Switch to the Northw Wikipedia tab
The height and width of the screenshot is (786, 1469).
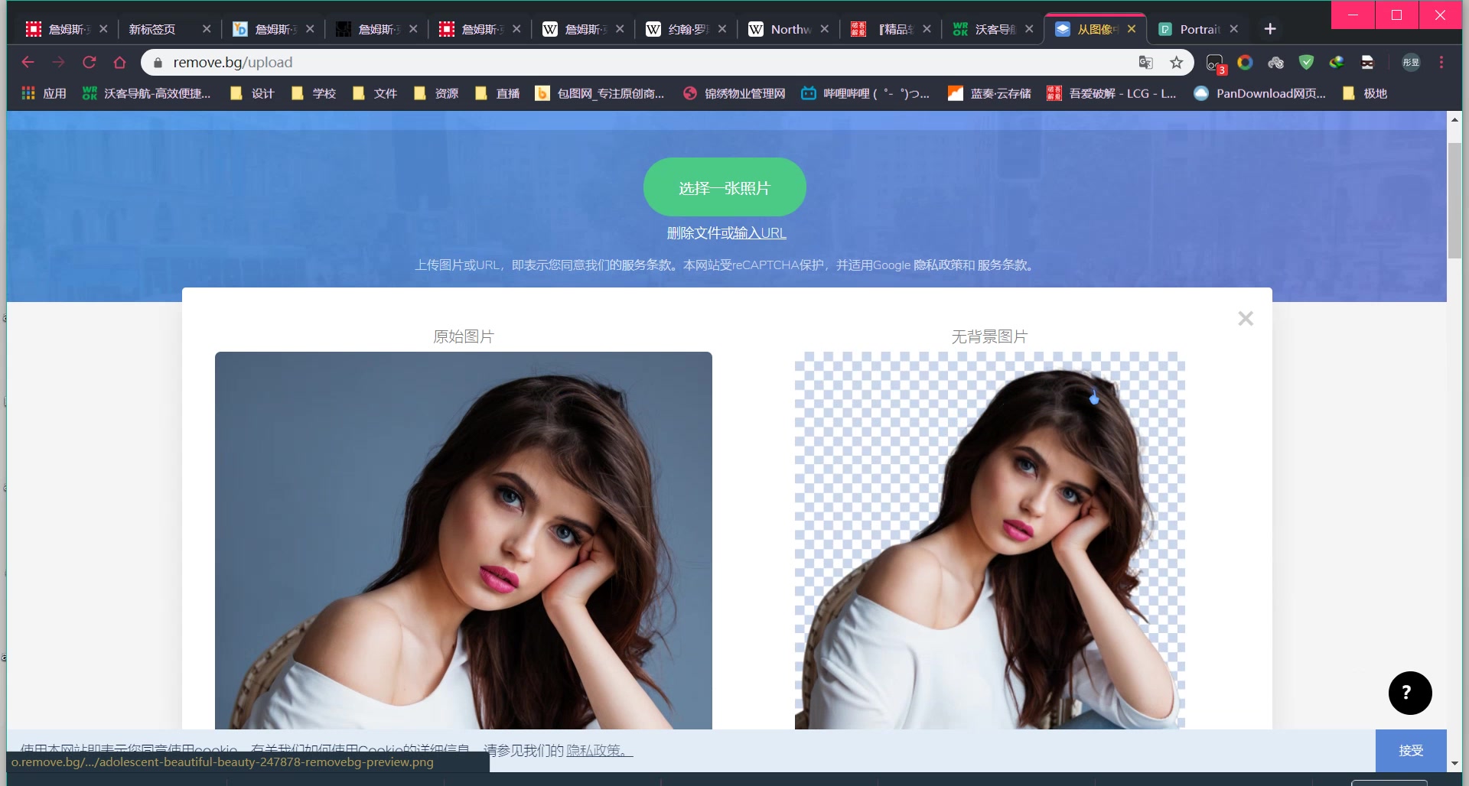click(x=790, y=29)
